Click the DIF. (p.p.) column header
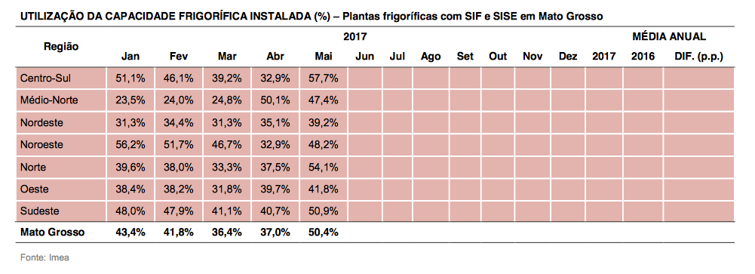755x274 pixels. [x=698, y=57]
